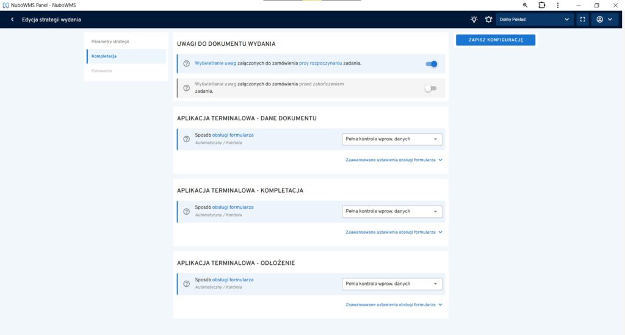Image resolution: width=625 pixels, height=335 pixels.
Task: Open the three-dot window menu
Action: (x=558, y=5)
